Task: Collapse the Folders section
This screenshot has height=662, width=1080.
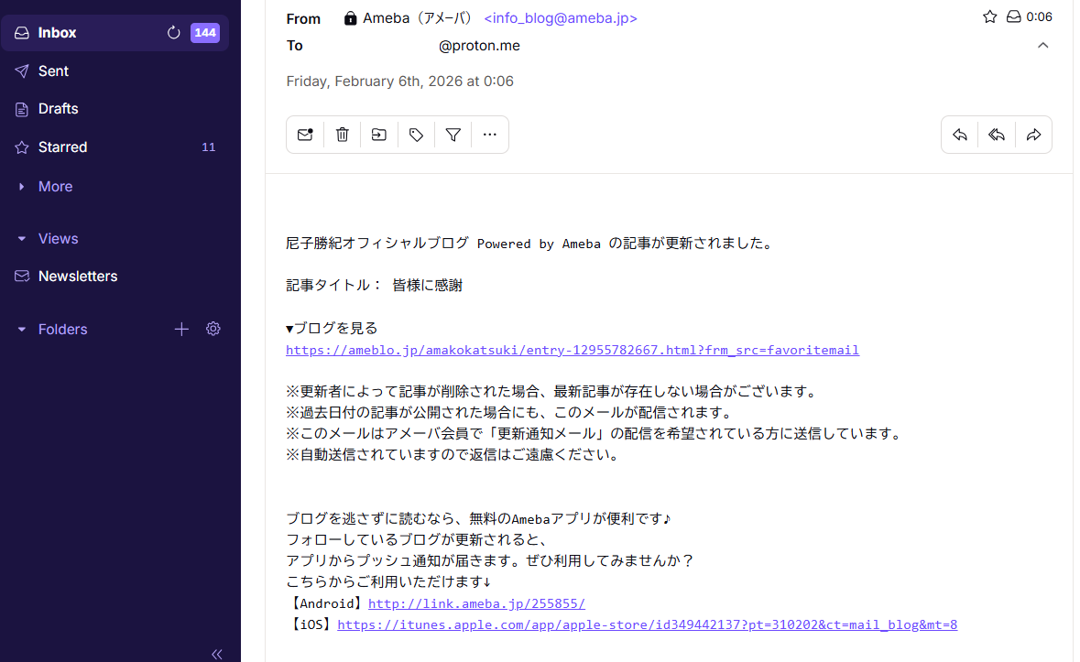Action: (x=22, y=330)
